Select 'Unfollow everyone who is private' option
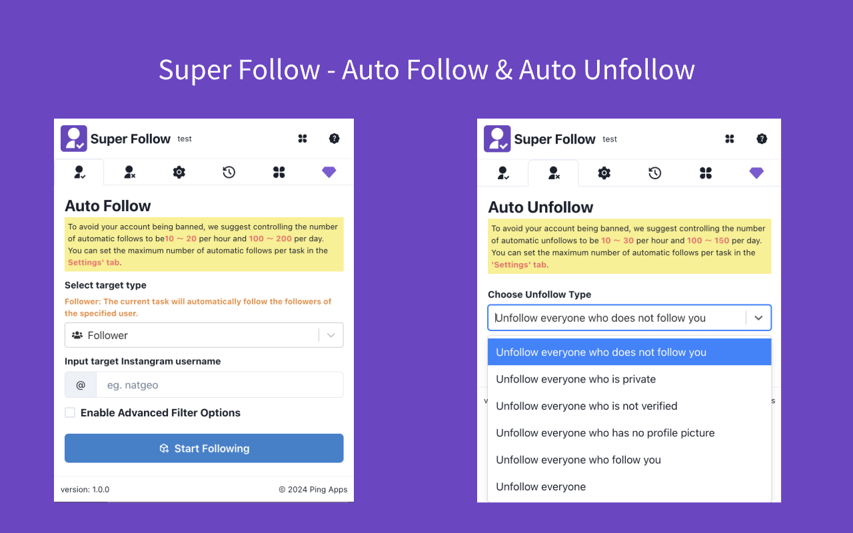 [575, 379]
